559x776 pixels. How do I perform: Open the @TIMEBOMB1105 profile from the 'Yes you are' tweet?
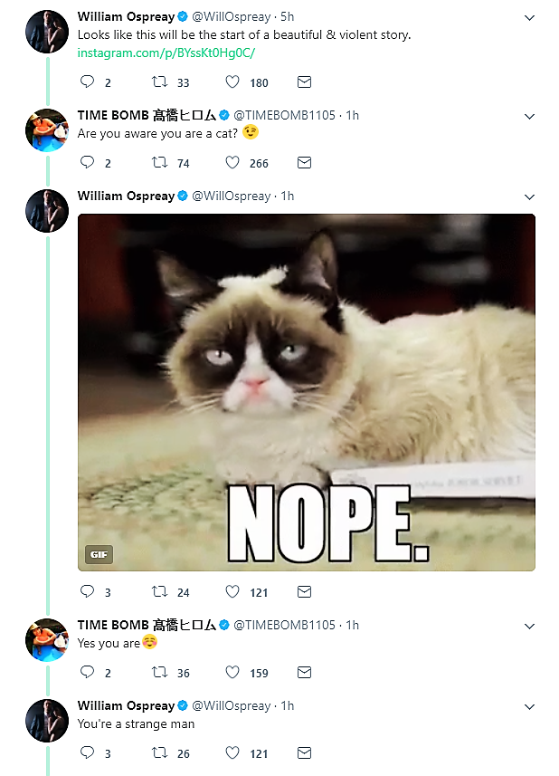click(284, 625)
